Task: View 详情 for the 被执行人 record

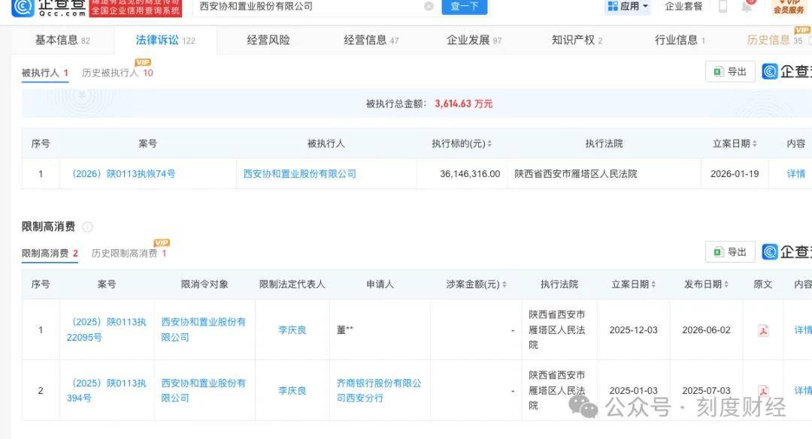Action: pyautogui.click(x=796, y=174)
